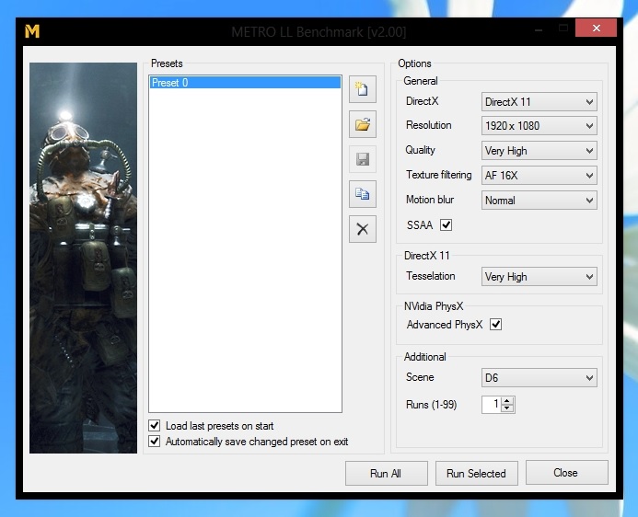Close the window with red X
This screenshot has width=638, height=517.
click(596, 28)
